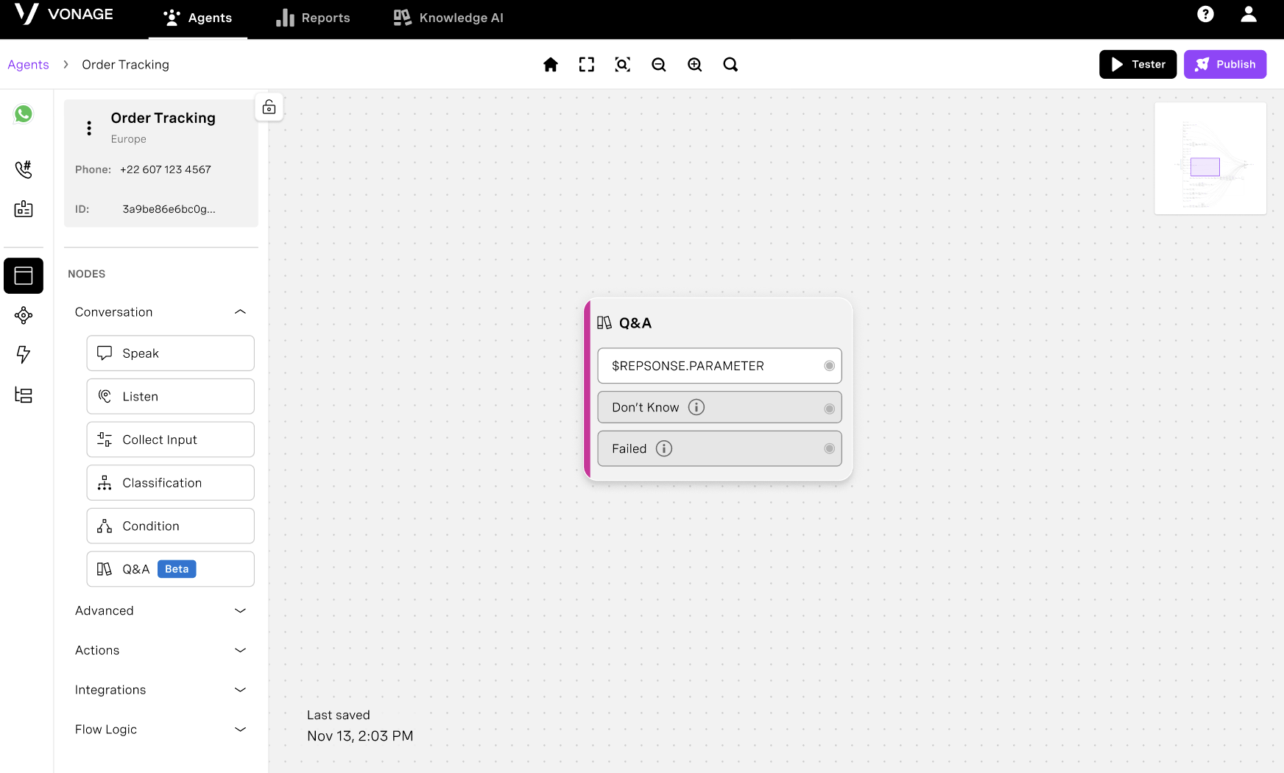Open the help question mark icon
Image resolution: width=1284 pixels, height=773 pixels.
click(1205, 14)
